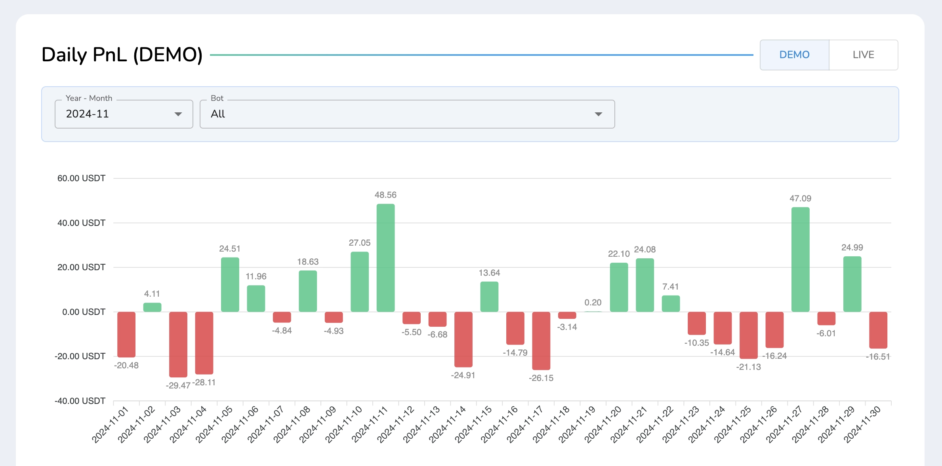
Task: Click the 2024-11-11 date axis label
Action: 370,424
